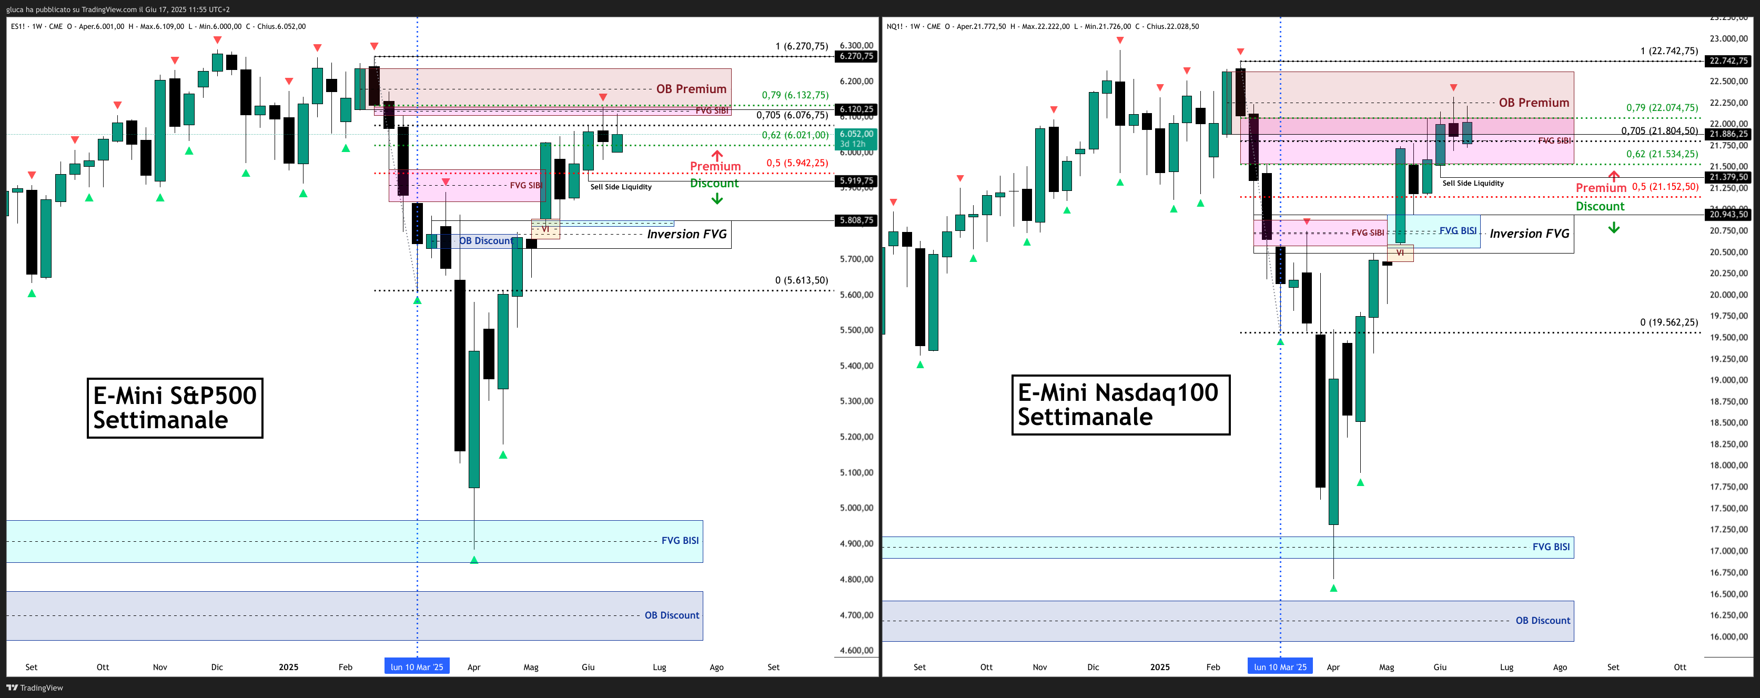Click the 22.742,75 price tag on the Nasdaq axis
The height and width of the screenshot is (698, 1760).
[x=1728, y=61]
